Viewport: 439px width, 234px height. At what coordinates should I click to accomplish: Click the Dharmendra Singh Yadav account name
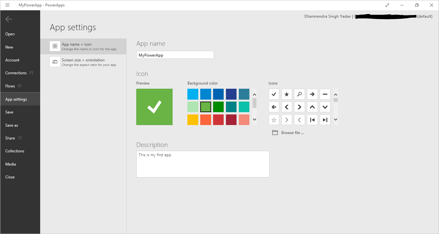pos(328,16)
